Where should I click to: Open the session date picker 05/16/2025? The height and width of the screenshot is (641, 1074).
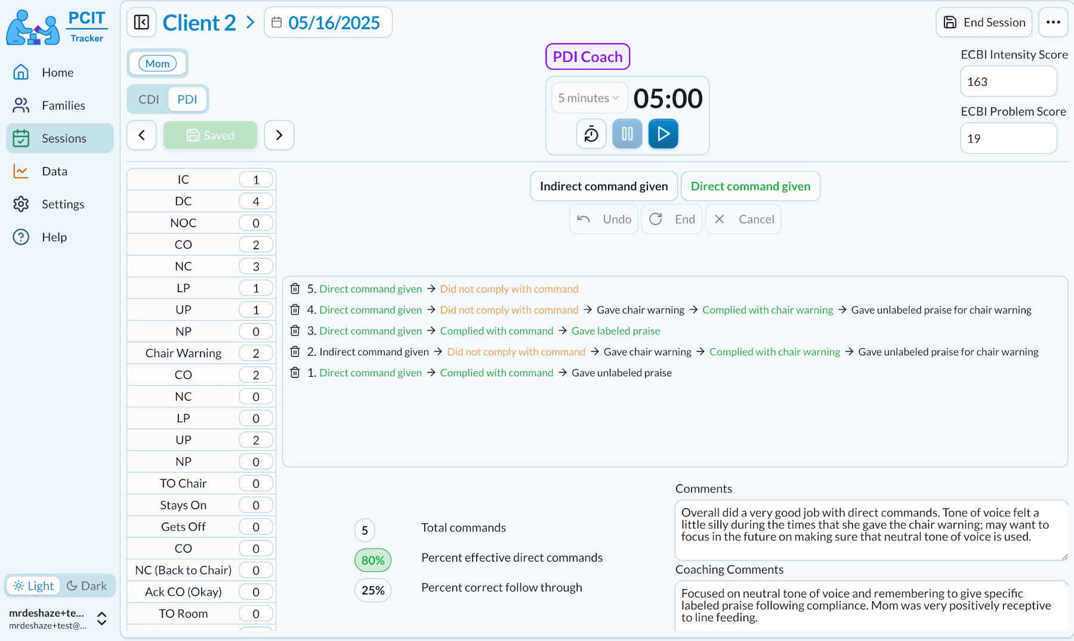coord(328,23)
